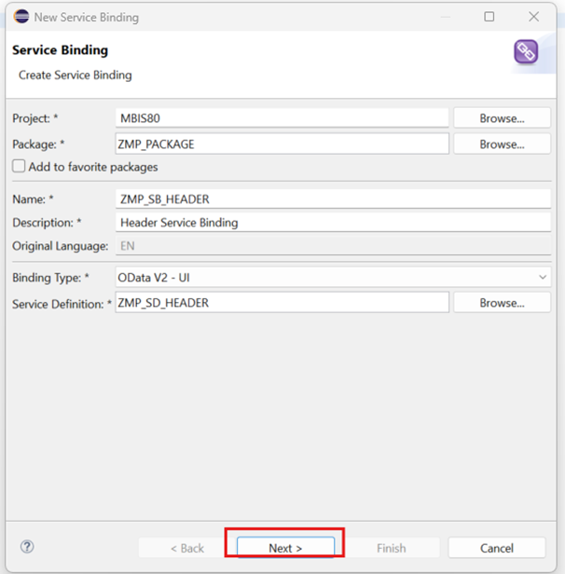Cancel the service binding creation
Viewport: 565px width, 574px height.
(496, 548)
